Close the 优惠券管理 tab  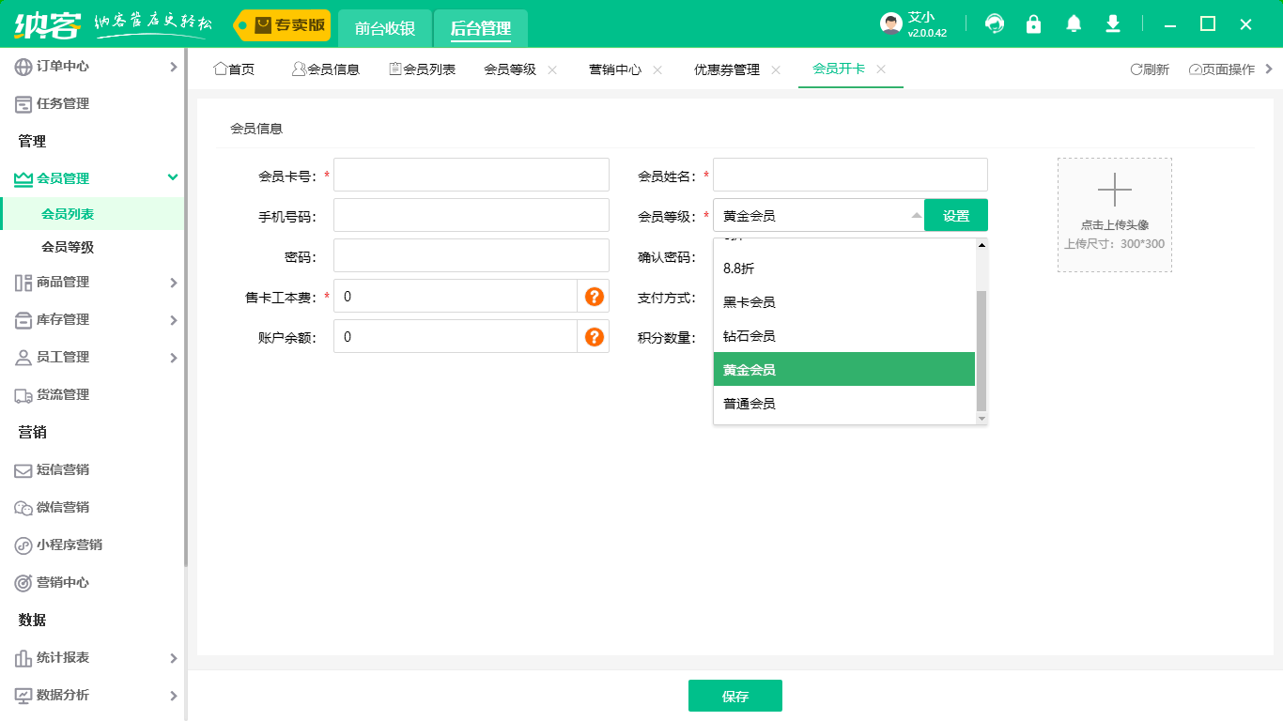pos(776,69)
